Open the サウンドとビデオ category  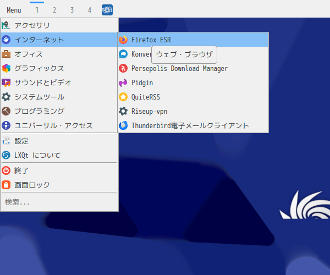click(59, 82)
